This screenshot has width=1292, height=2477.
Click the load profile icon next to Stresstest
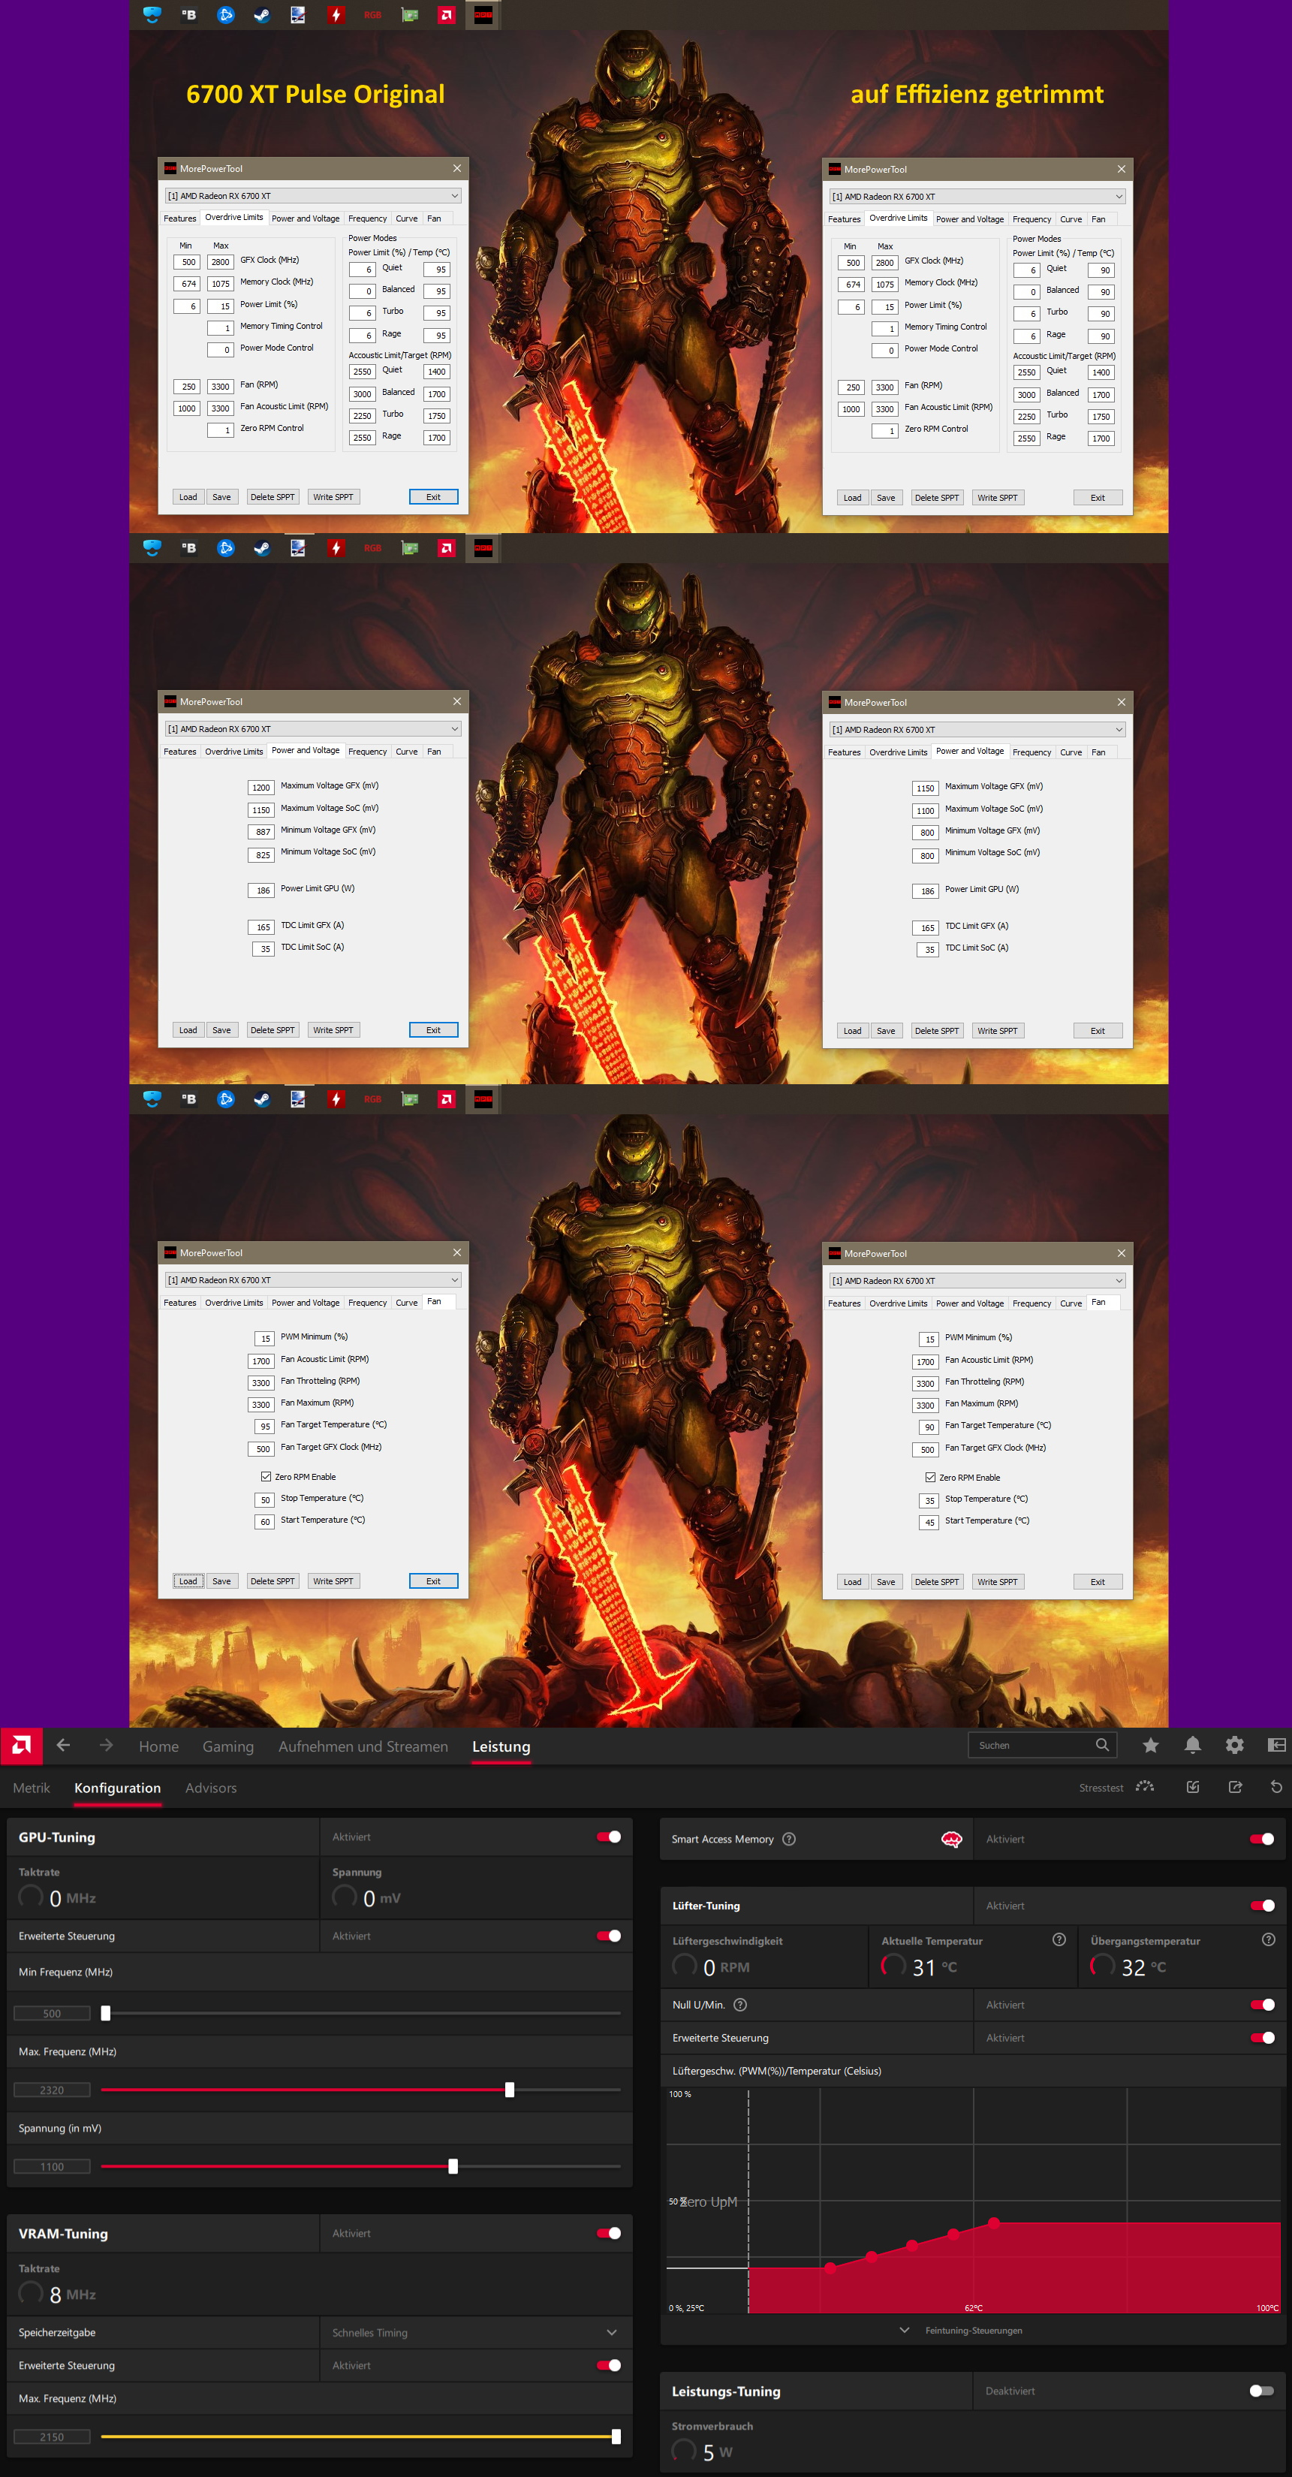[1193, 1786]
